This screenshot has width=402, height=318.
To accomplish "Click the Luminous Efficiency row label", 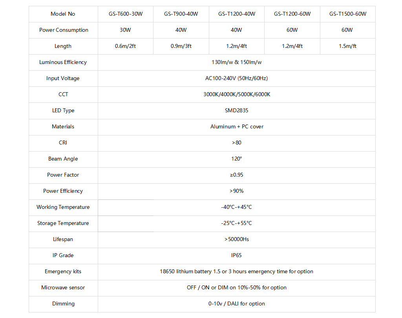I will [x=63, y=62].
